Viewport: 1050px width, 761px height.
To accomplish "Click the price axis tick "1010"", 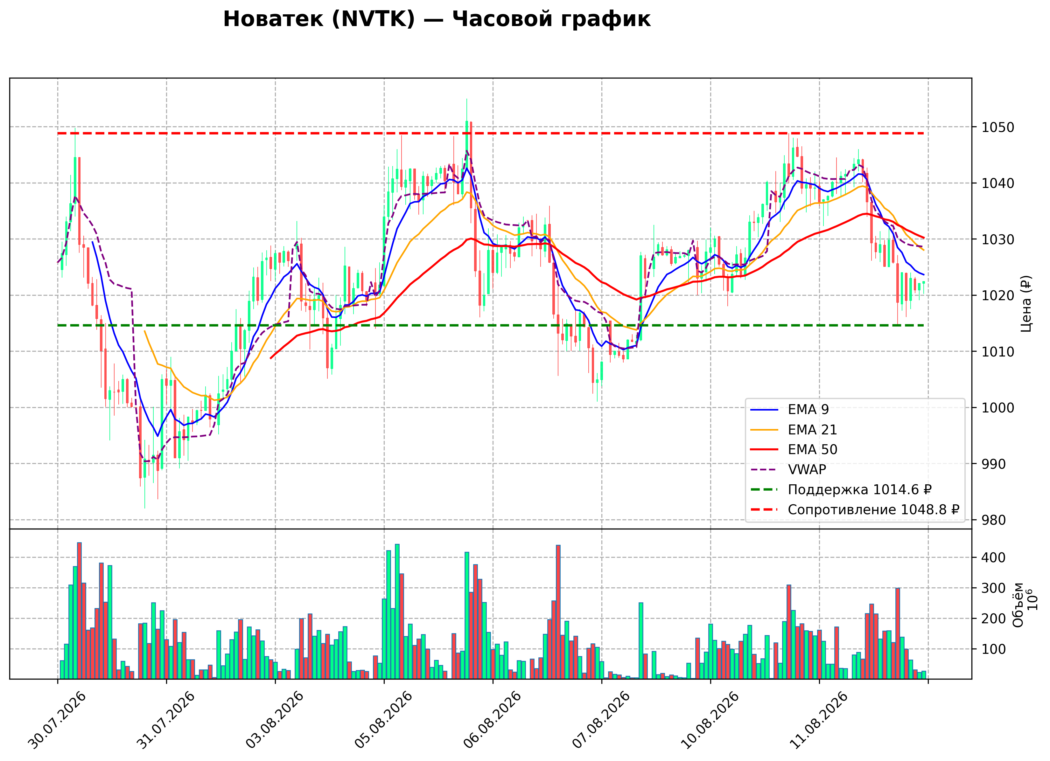I will click(998, 352).
